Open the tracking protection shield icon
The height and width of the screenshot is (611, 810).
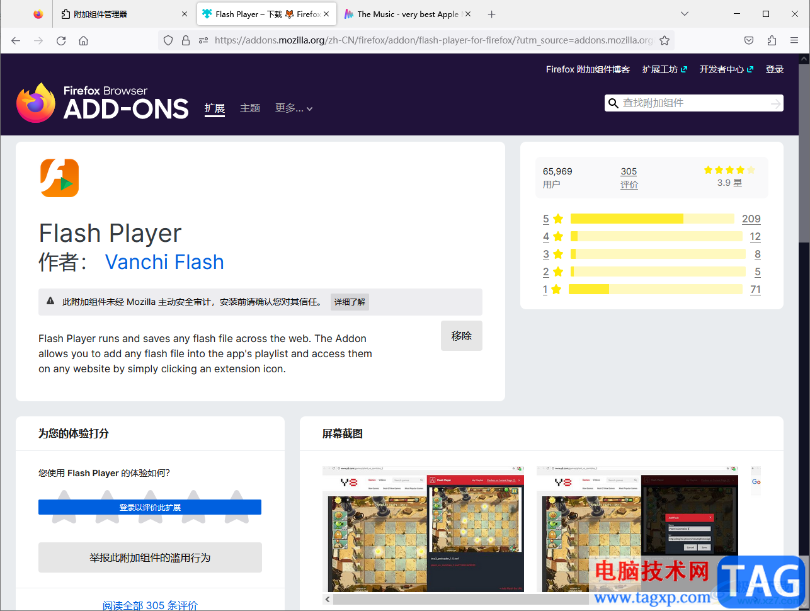pos(168,40)
